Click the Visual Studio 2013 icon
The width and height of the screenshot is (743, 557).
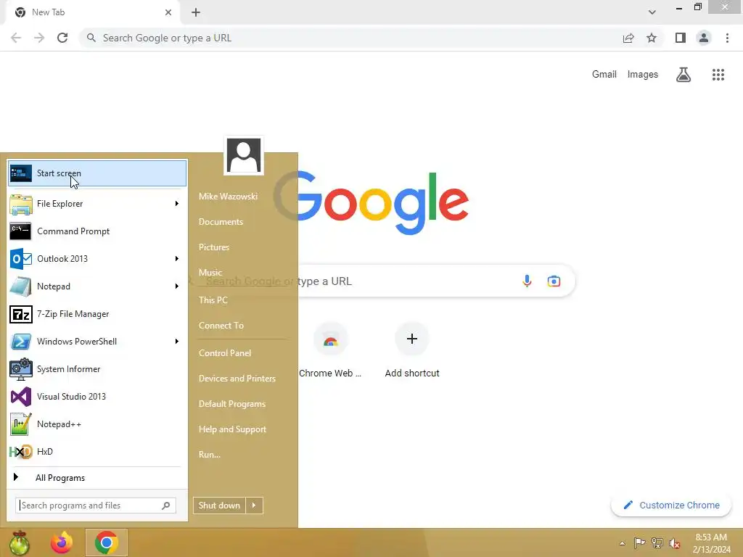(21, 397)
